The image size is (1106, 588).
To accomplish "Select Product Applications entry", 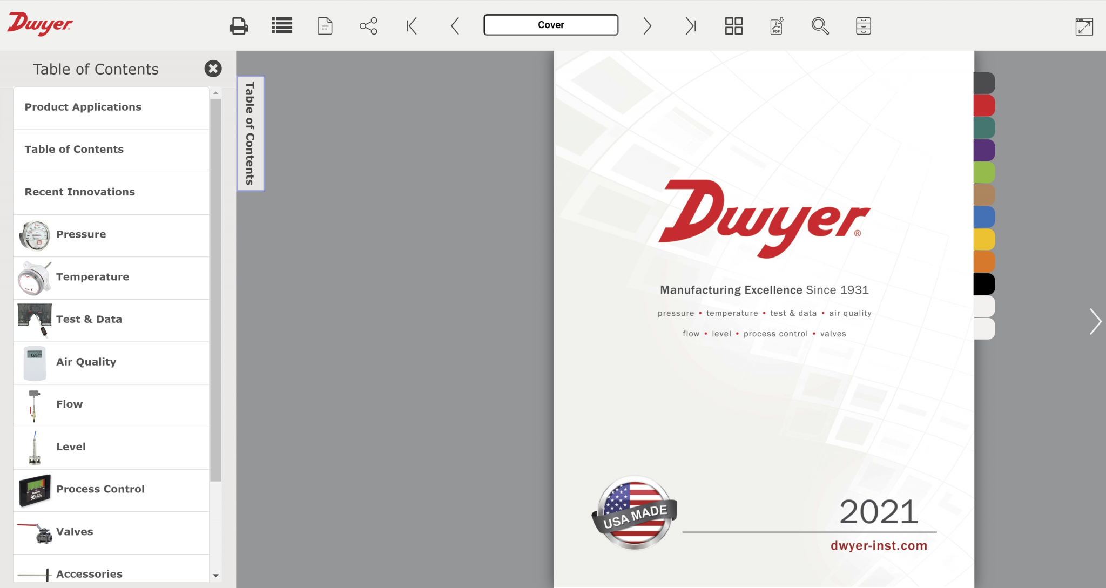I will point(83,107).
